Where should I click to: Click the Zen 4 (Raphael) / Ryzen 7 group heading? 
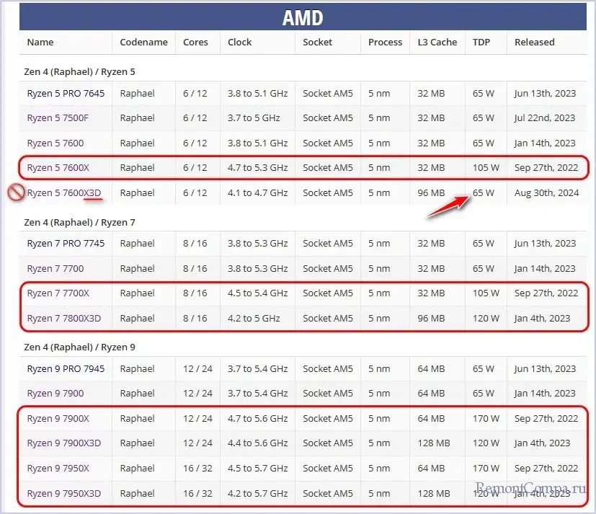[x=79, y=223]
